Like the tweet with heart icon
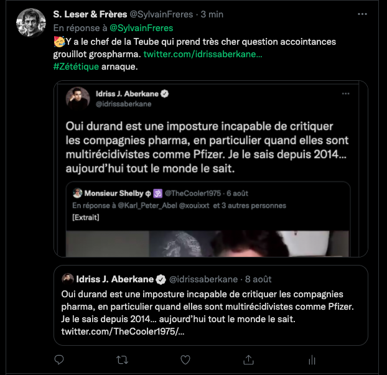Viewport: 387px width, 375px height. tap(185, 359)
